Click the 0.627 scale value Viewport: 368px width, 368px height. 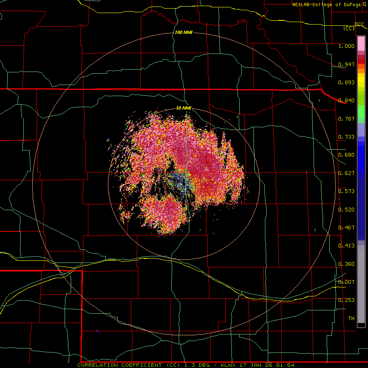[346, 173]
